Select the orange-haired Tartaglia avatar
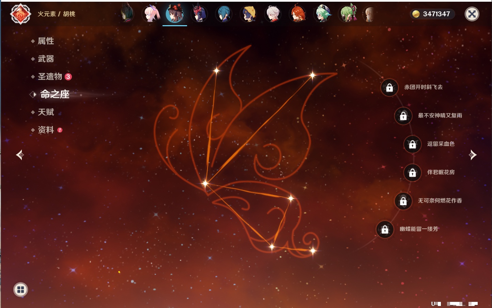This screenshot has height=308, width=492. click(x=297, y=14)
